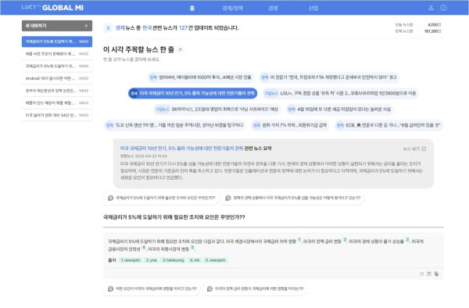Open the 1.newspim source tag
Screen dimensions: 469x308
(131, 260)
